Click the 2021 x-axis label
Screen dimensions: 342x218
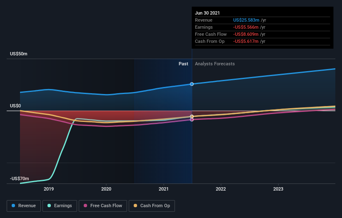pos(164,189)
